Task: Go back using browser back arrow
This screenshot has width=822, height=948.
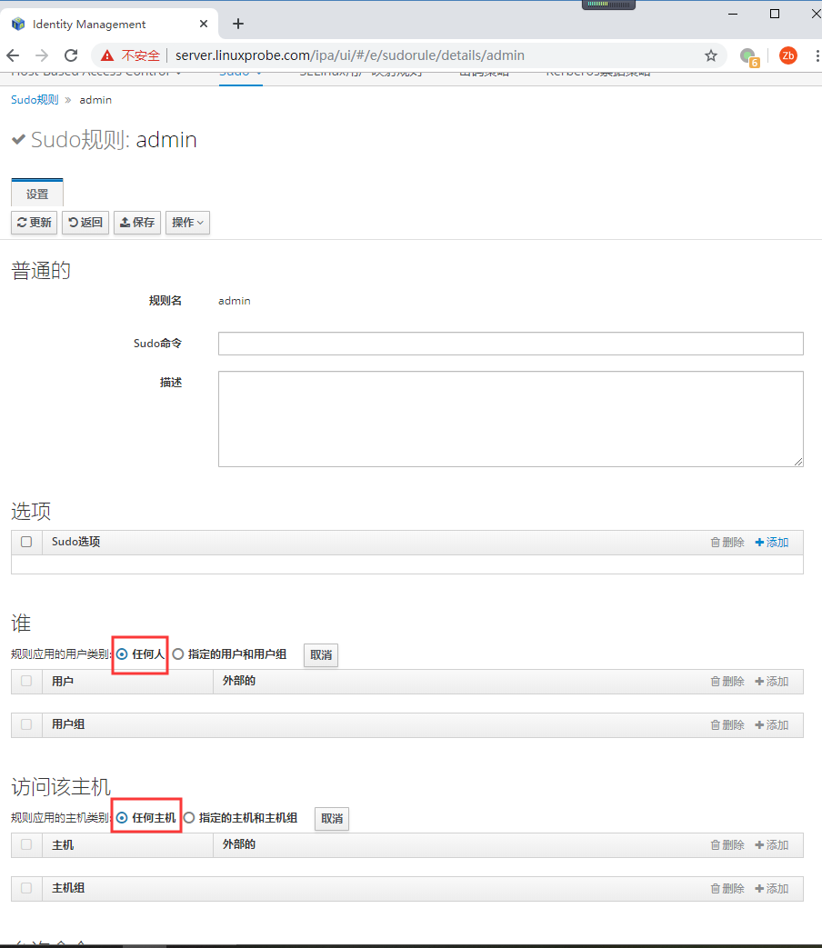Action: [13, 55]
